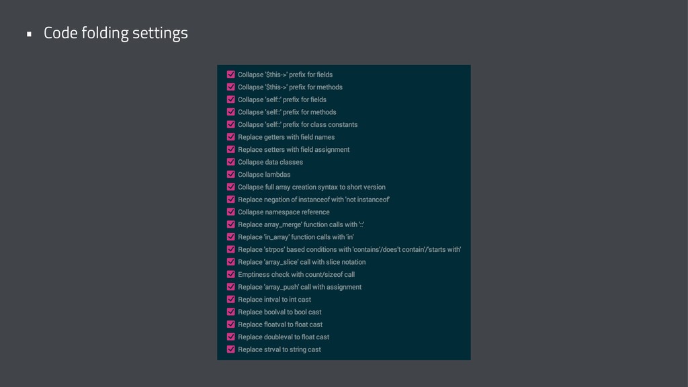Disable Collapse namespace reference
Screen dimensions: 688x387
coord(231,212)
